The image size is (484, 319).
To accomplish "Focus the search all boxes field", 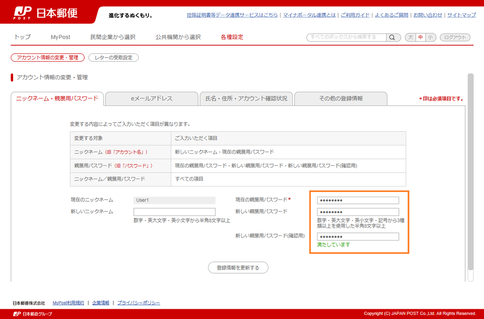I will (347, 37).
